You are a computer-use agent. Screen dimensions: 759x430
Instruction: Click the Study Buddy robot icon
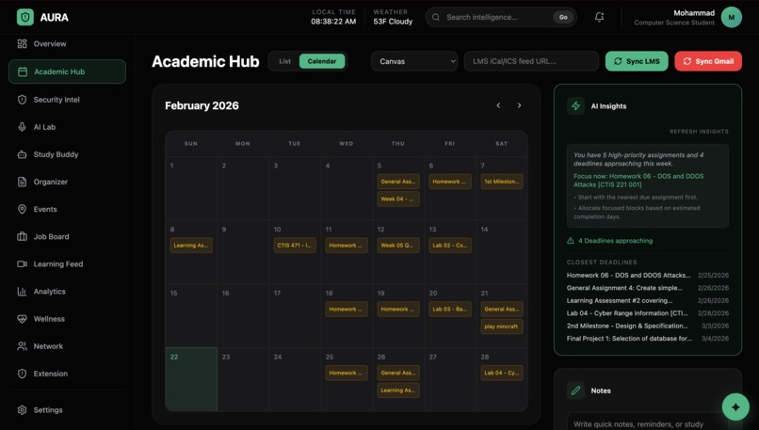tap(22, 154)
